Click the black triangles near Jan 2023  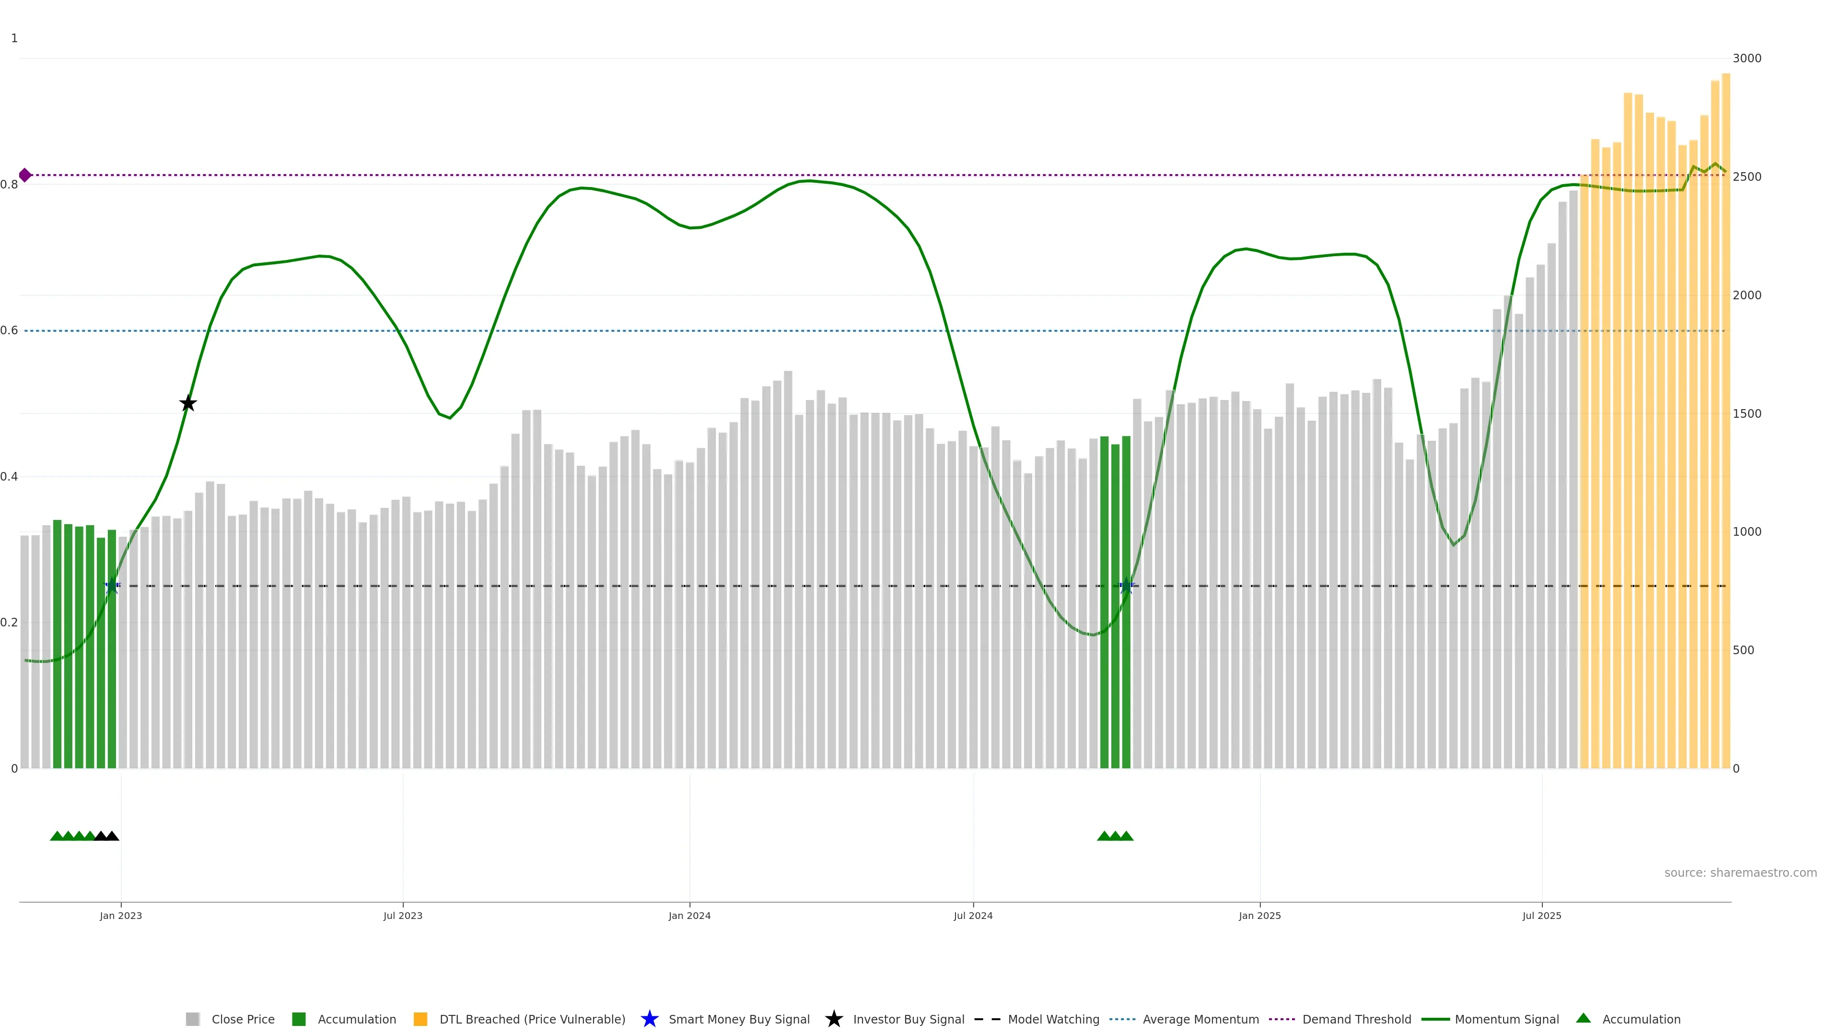106,836
